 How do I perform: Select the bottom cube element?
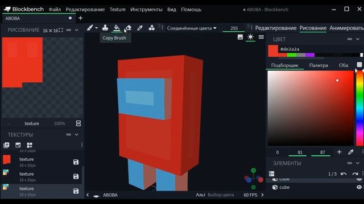click(314, 187)
